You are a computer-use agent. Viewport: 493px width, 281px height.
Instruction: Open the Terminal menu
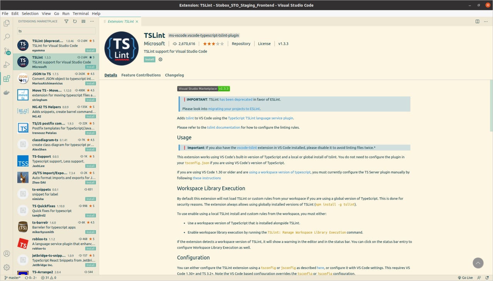[x=80, y=13]
